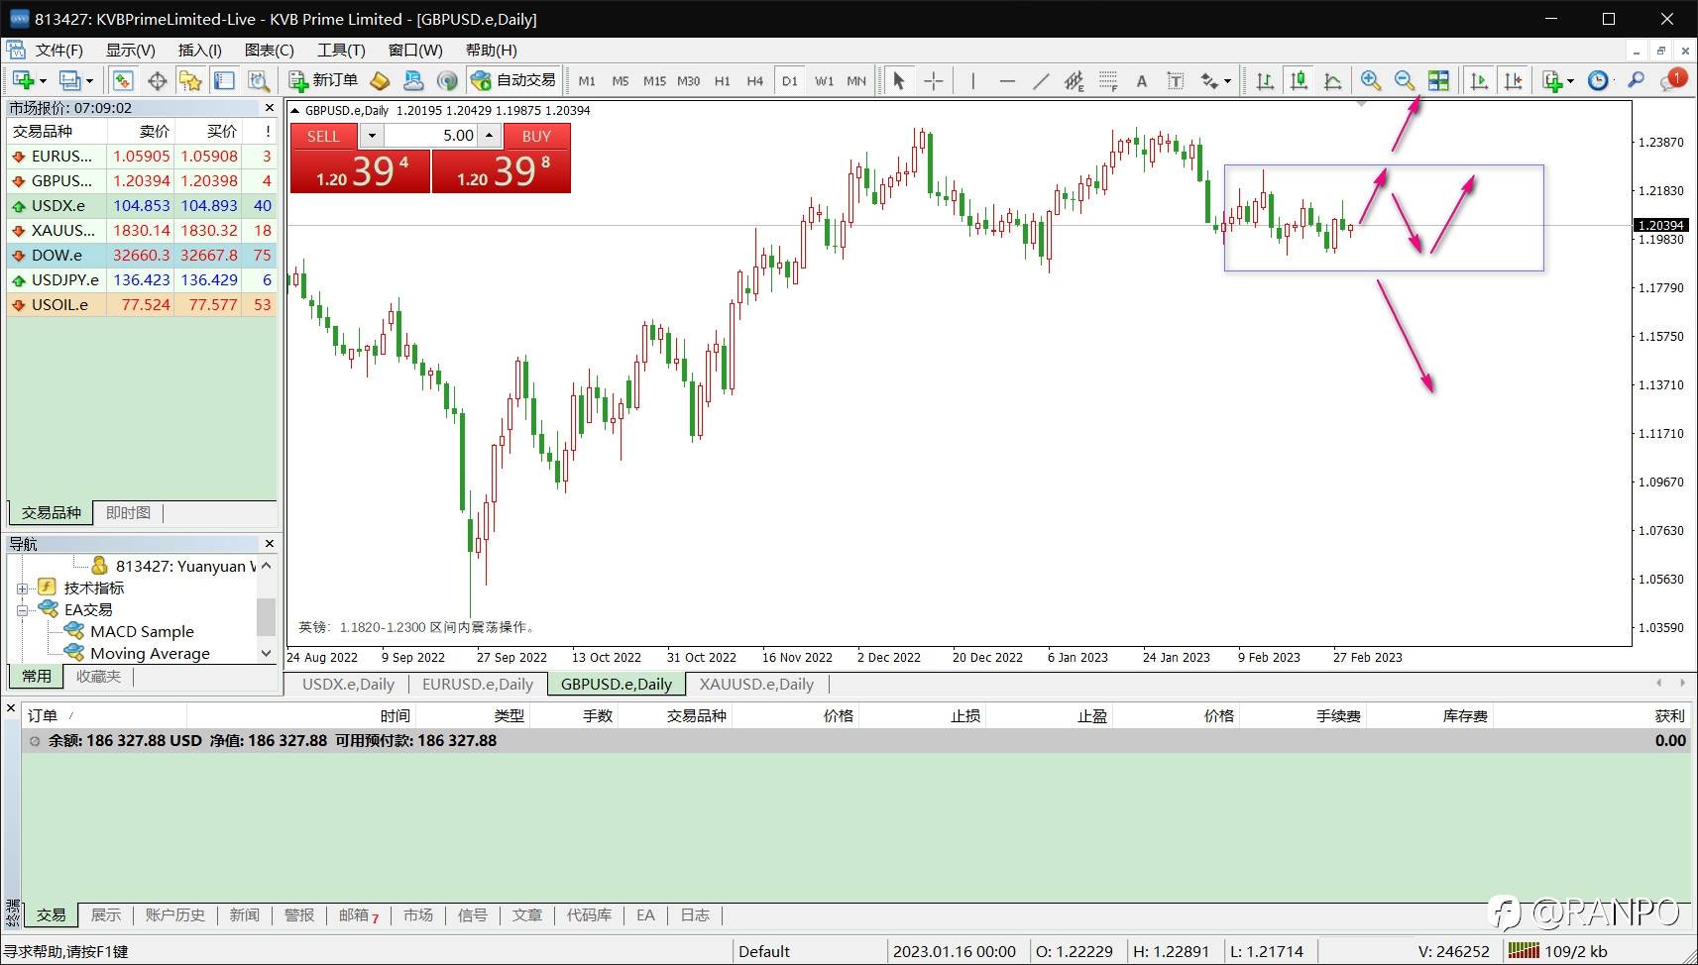Screen dimensions: 1698x965
Task: Switch chart to candlestick style
Action: click(x=1299, y=80)
